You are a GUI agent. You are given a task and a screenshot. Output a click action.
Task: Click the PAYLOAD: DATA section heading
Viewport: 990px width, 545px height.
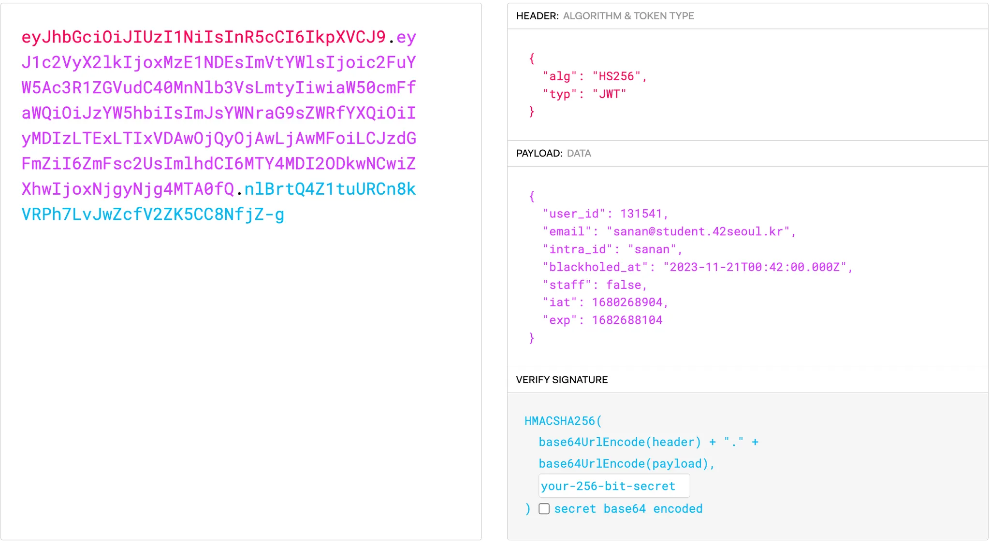pos(553,154)
